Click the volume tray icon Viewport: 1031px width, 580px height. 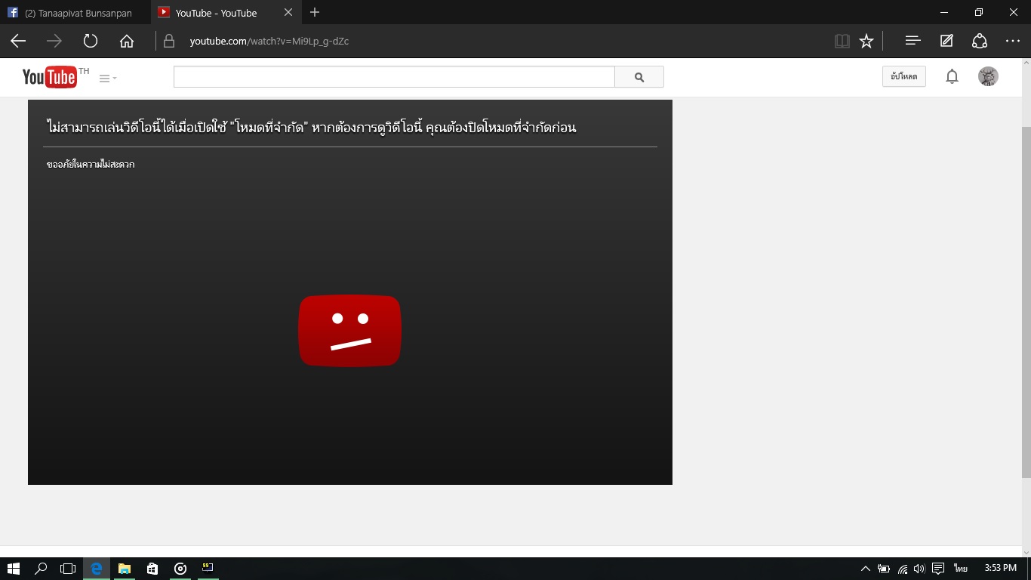[919, 569]
